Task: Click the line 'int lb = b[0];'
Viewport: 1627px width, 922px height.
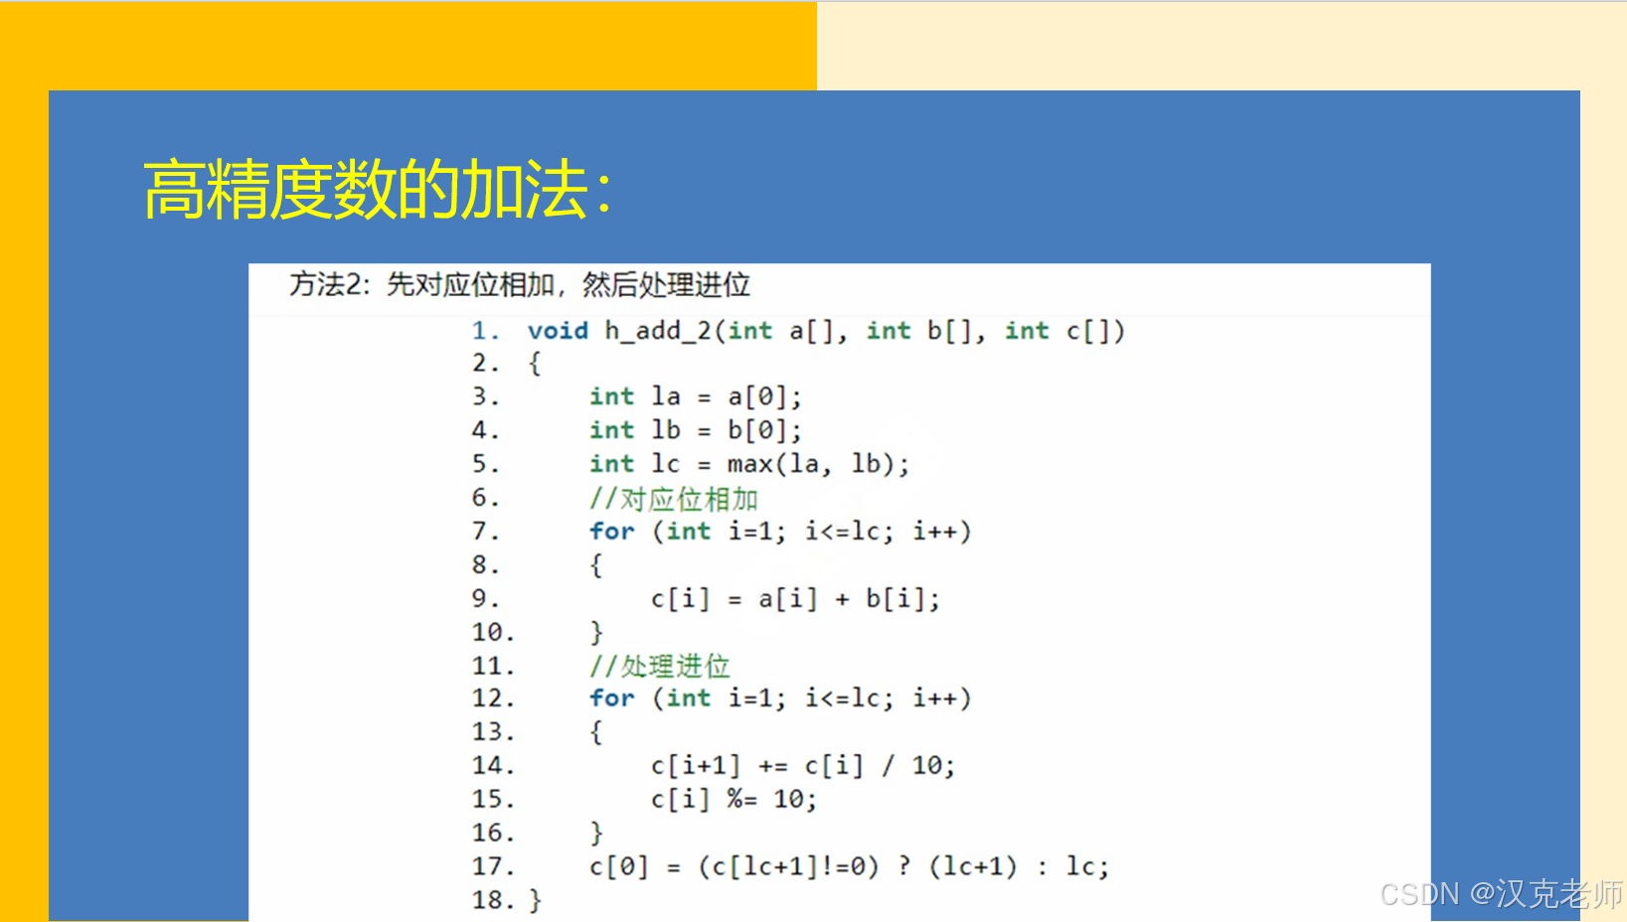Action: [696, 430]
